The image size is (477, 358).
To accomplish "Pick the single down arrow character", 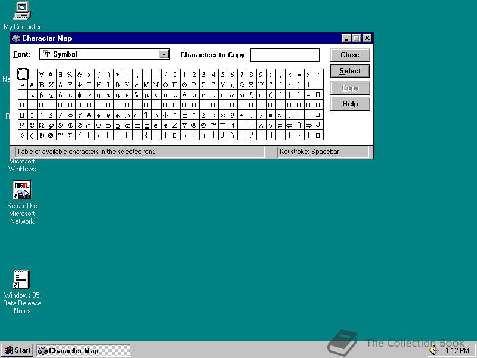I will pyautogui.click(x=165, y=115).
